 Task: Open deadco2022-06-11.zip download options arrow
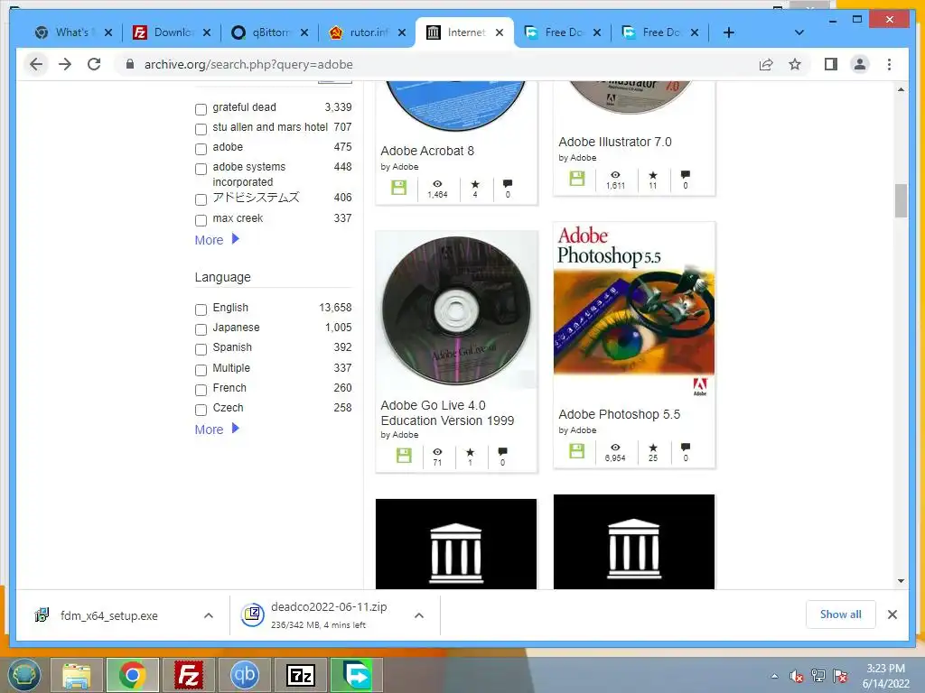point(419,615)
